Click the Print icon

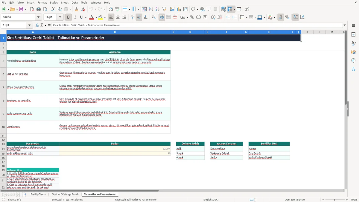click(39, 9)
